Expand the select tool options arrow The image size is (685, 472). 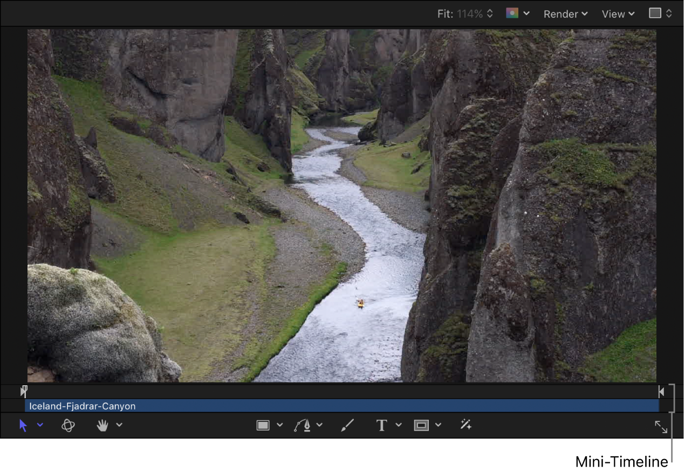click(40, 426)
